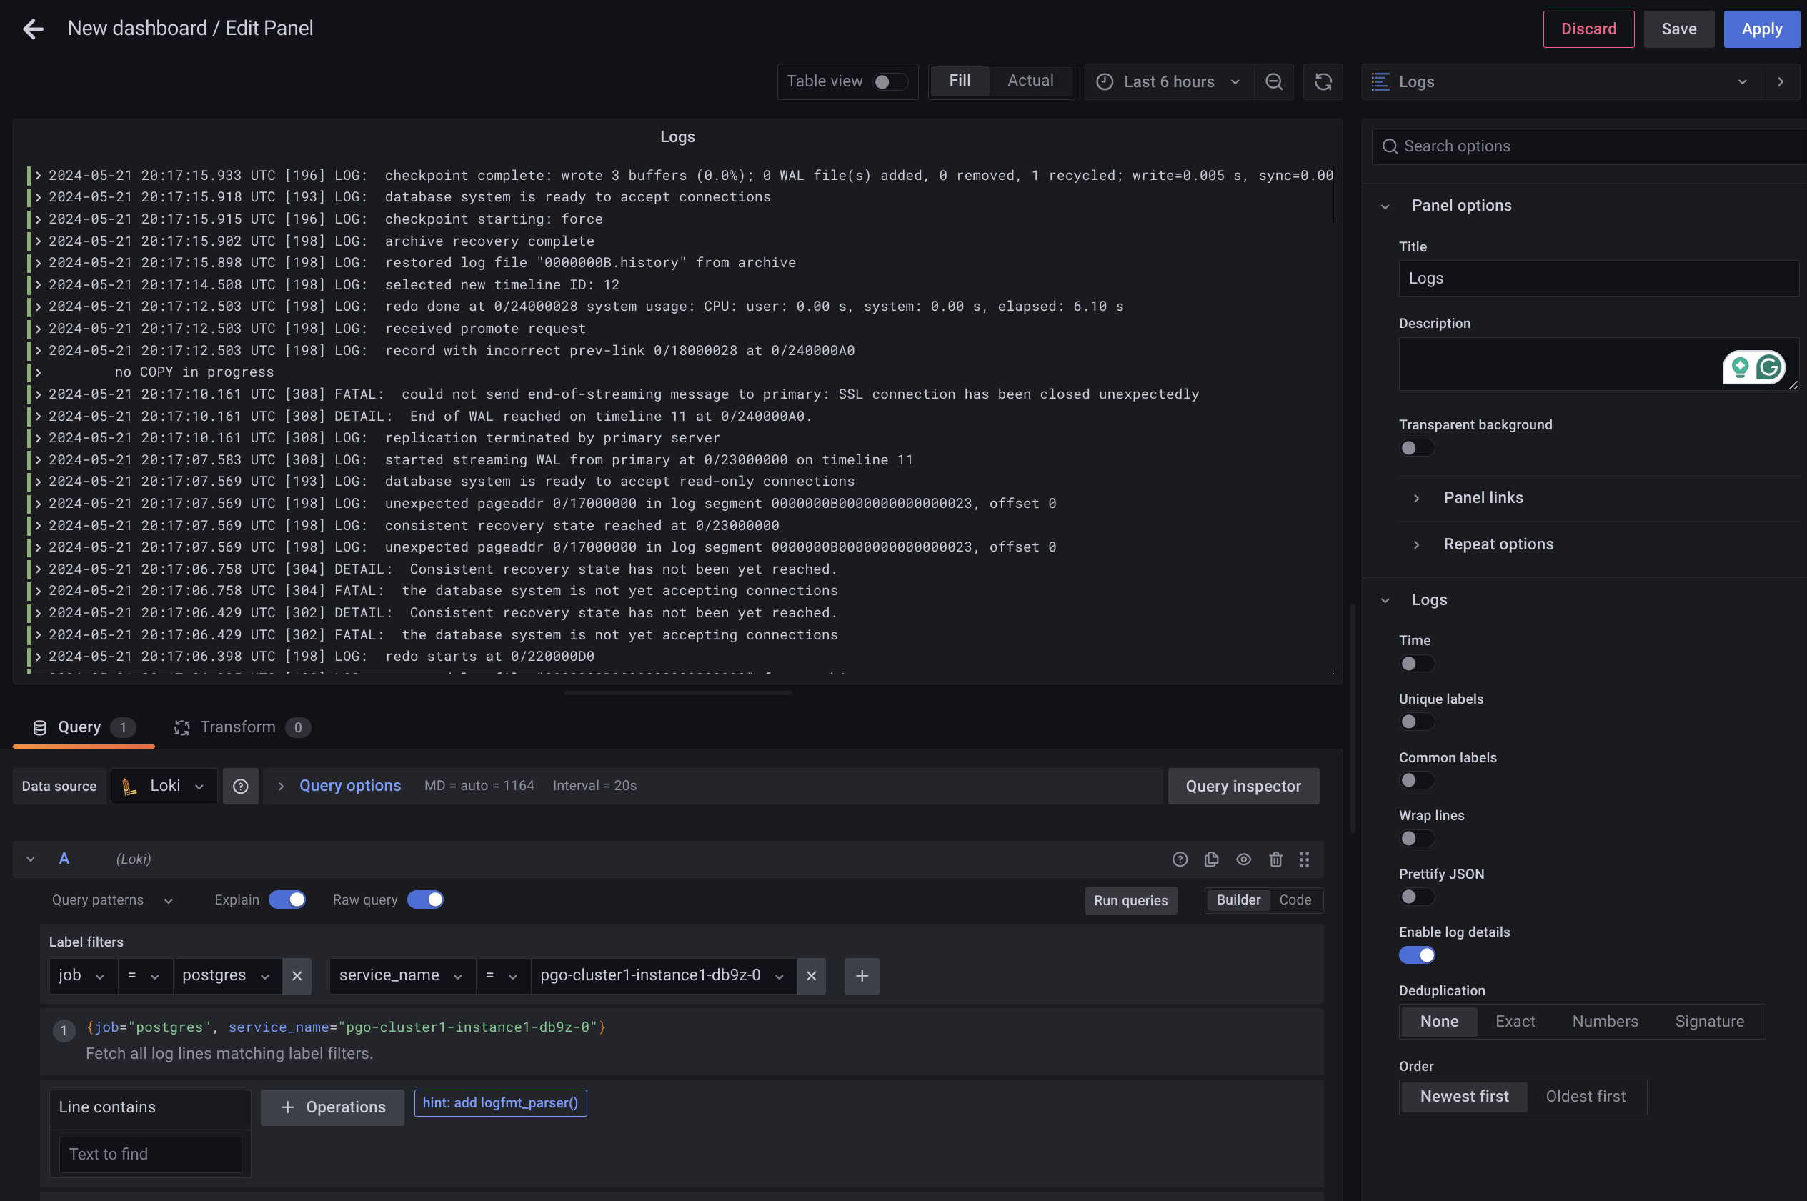Switch the query editor to Code mode

(1295, 900)
